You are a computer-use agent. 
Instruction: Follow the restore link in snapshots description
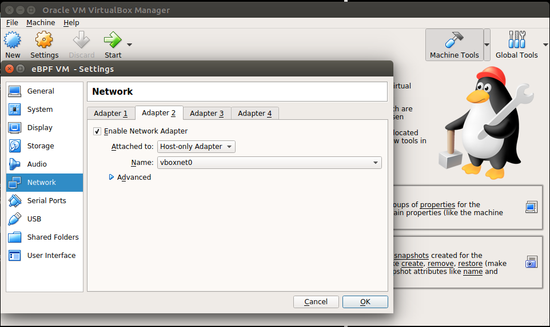click(x=470, y=263)
